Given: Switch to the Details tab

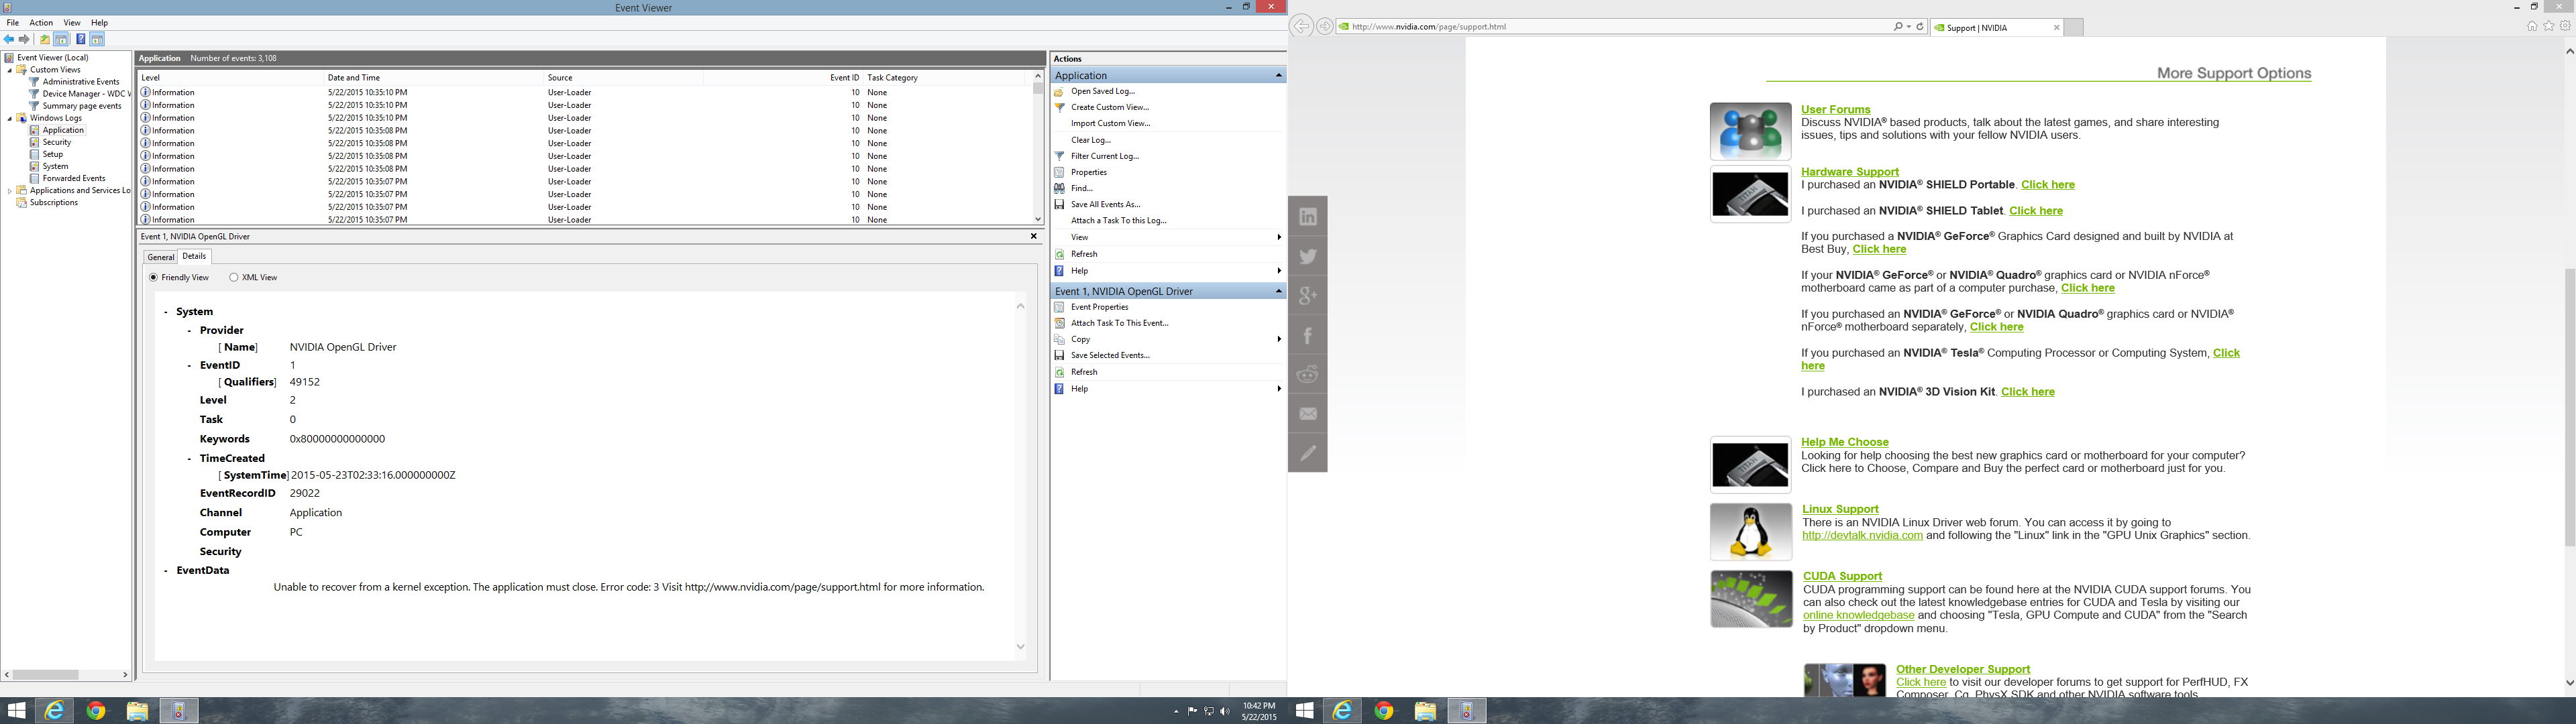Looking at the screenshot, I should [194, 256].
